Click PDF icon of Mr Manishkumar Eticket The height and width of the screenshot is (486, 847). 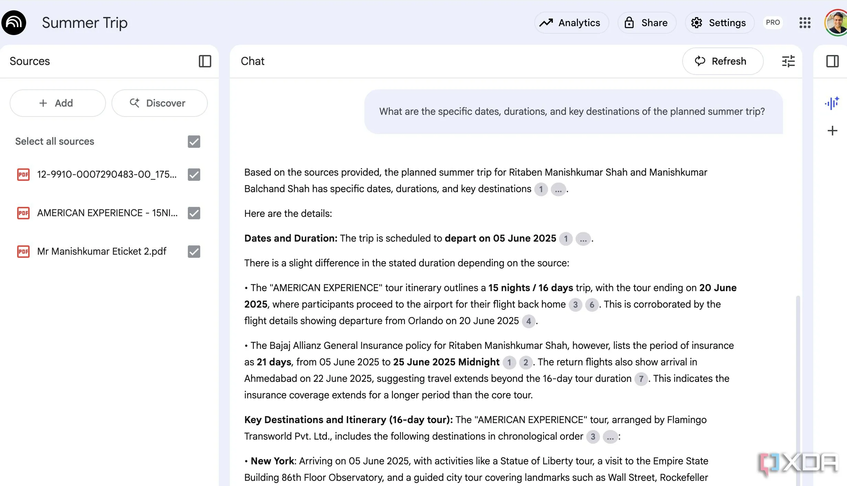click(23, 252)
